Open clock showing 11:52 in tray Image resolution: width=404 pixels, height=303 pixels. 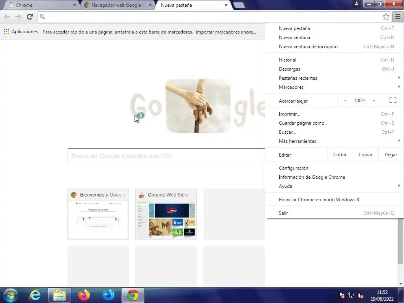(x=382, y=296)
